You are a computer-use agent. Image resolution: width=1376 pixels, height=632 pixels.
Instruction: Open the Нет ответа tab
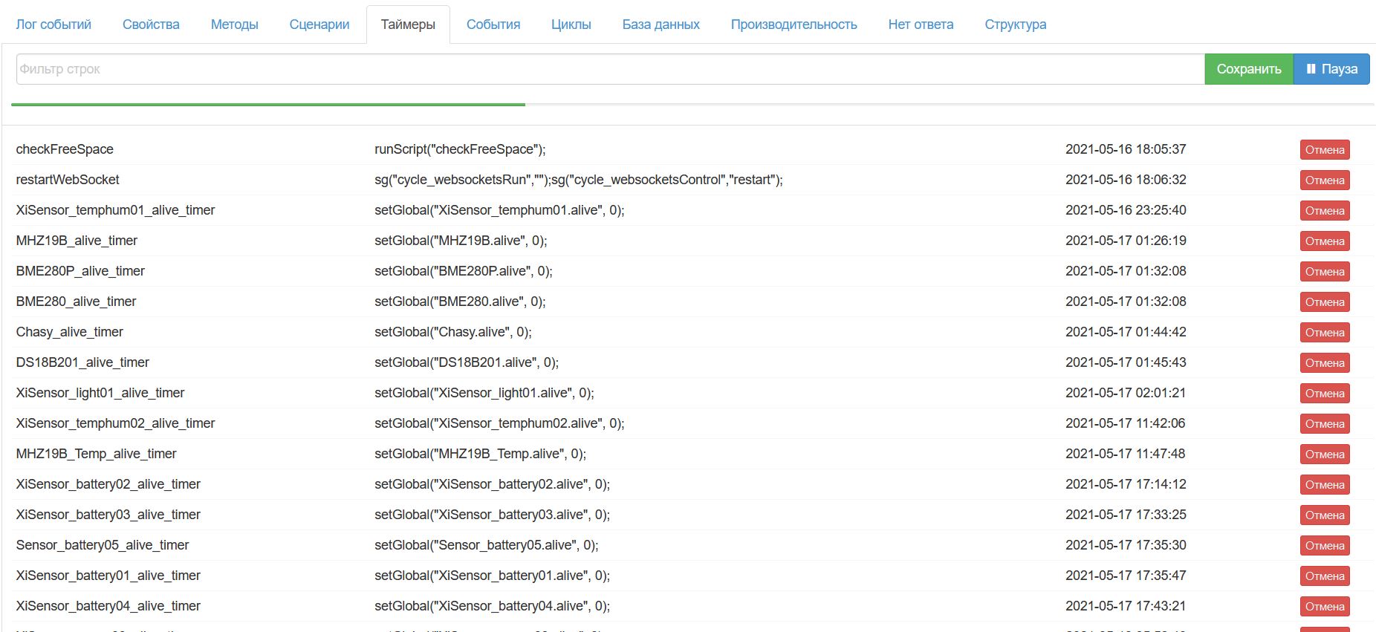(x=921, y=25)
